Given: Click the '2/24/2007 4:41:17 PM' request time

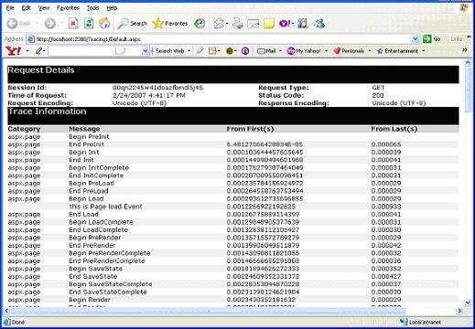Looking at the screenshot, I should tap(149, 95).
